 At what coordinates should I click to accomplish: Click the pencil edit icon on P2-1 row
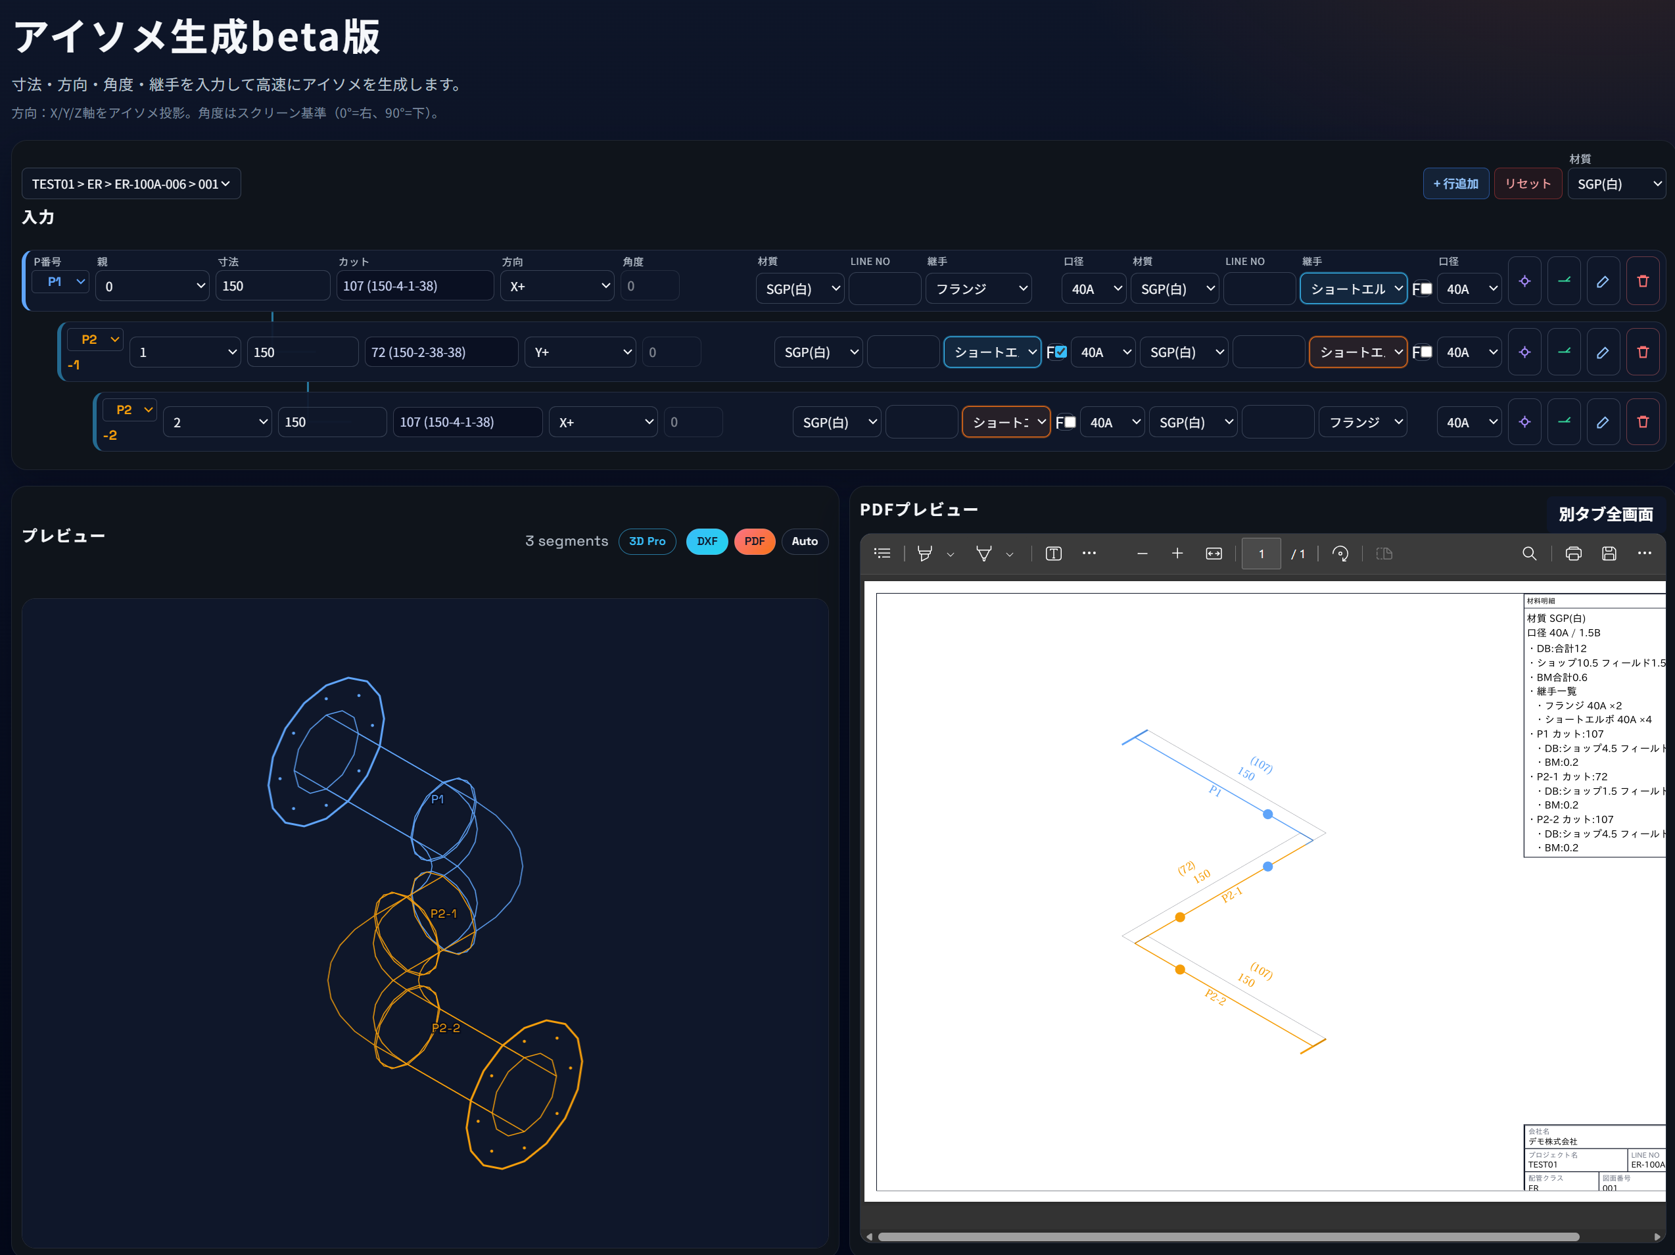[x=1602, y=352]
